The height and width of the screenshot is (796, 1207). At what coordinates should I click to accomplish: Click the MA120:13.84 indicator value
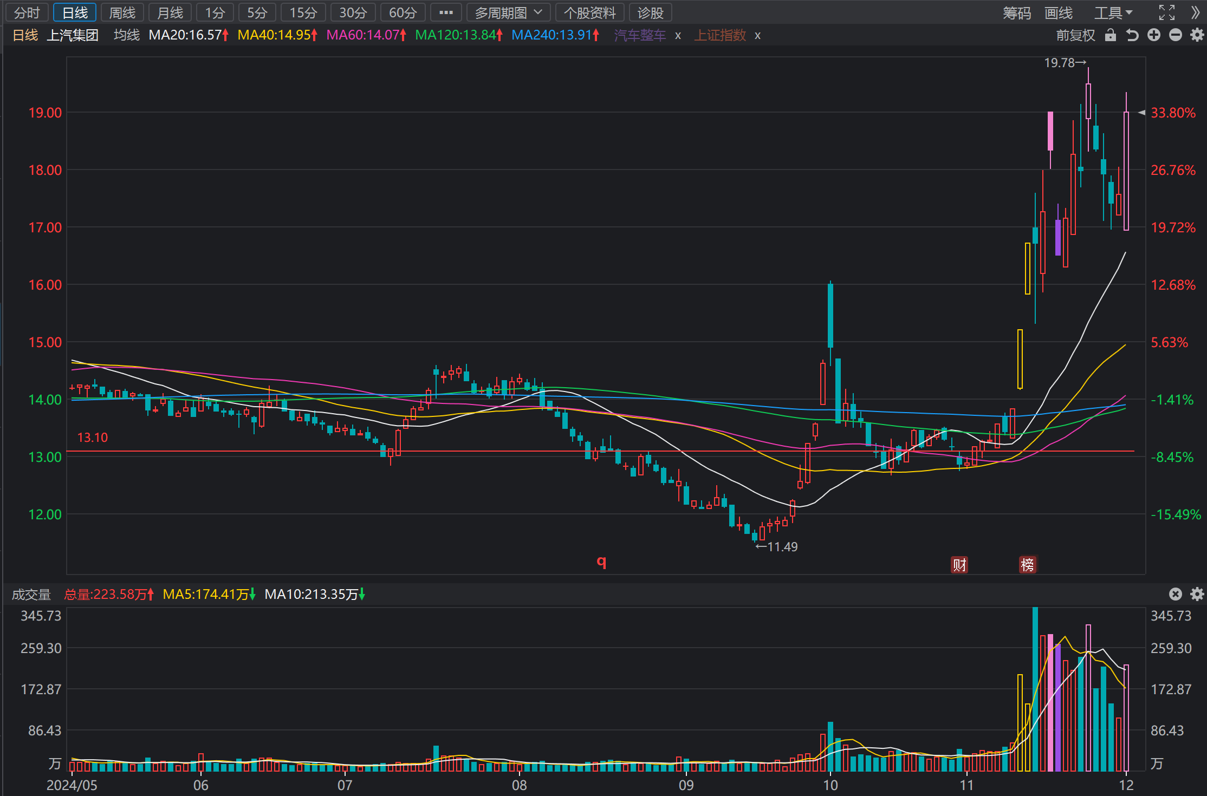tap(459, 35)
